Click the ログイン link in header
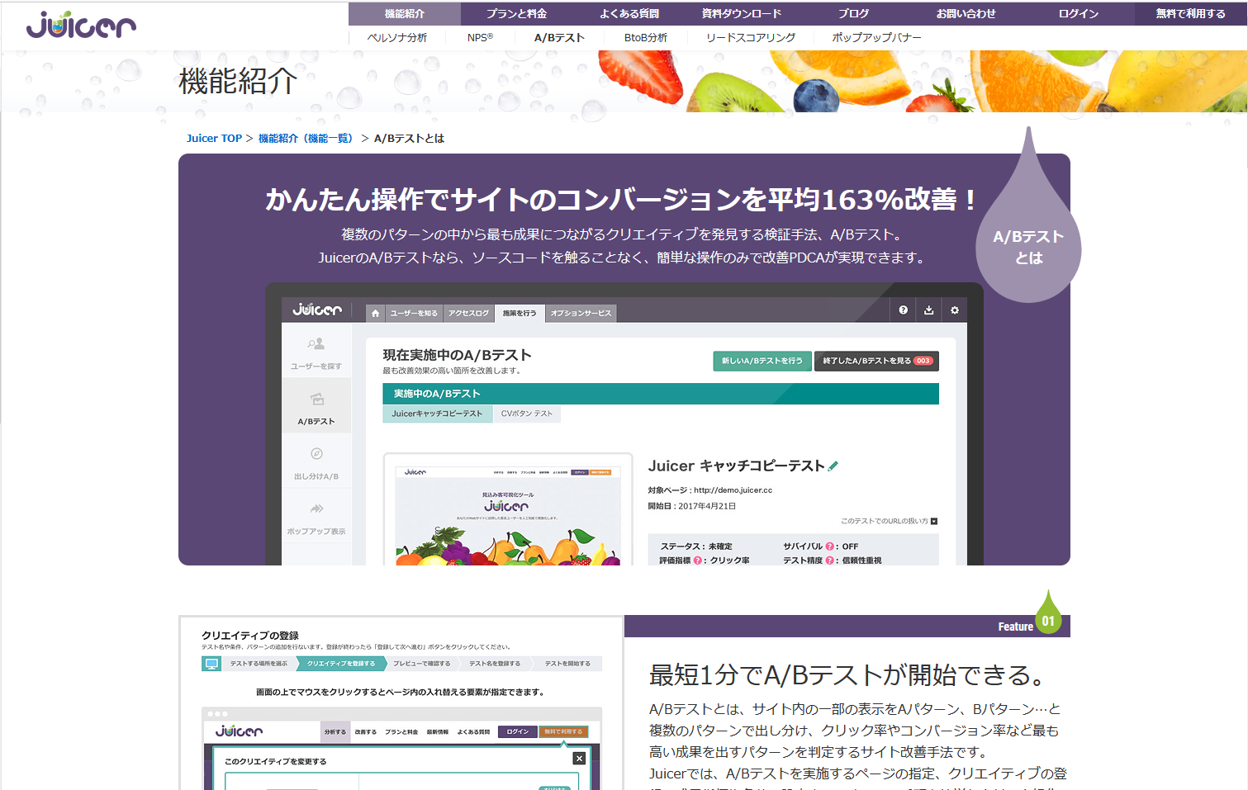Viewport: 1248px width, 790px height. coord(1079,13)
